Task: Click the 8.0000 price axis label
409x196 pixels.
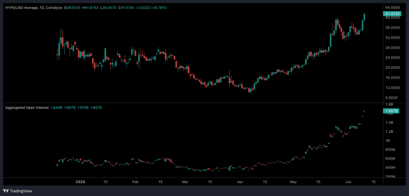Action: 391,98
